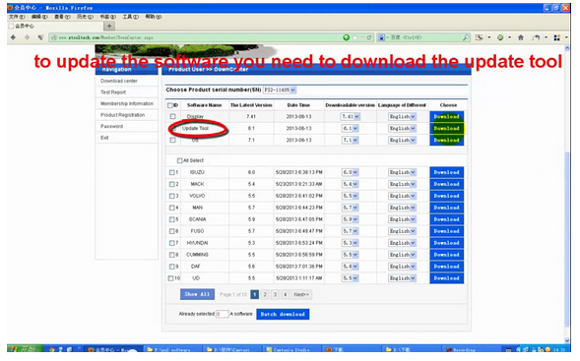The width and height of the screenshot is (580, 361).
Task: Click Download button for OS row
Action: coord(446,140)
